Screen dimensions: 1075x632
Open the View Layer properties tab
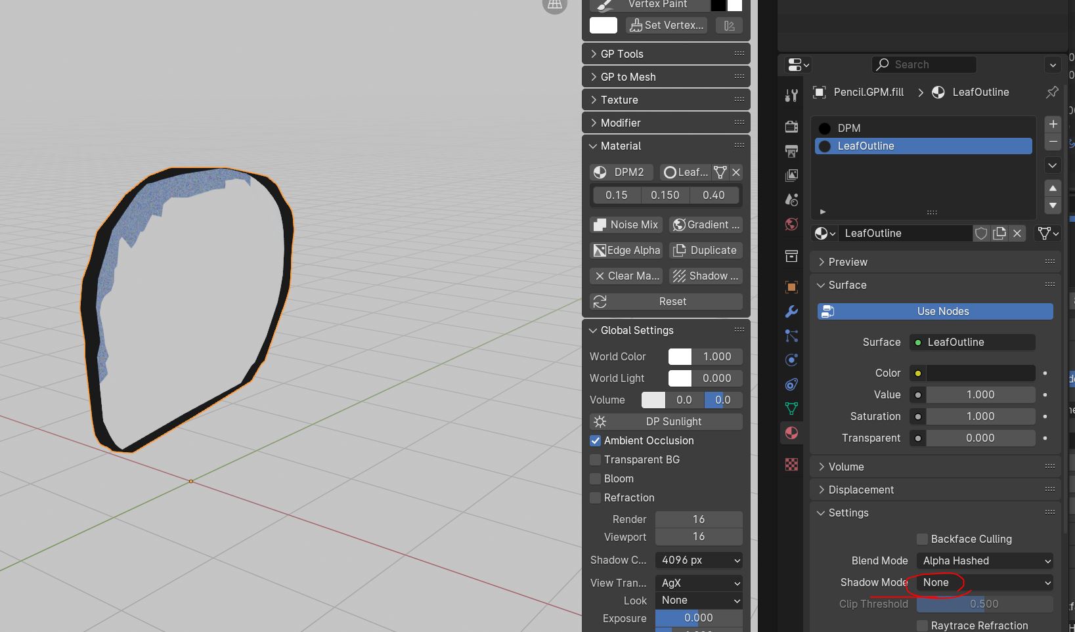pos(791,175)
